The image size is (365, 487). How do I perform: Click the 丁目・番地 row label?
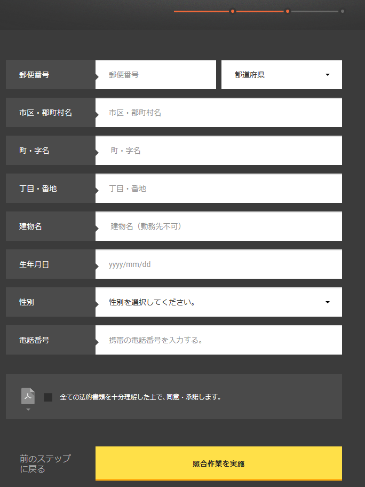[x=38, y=188]
